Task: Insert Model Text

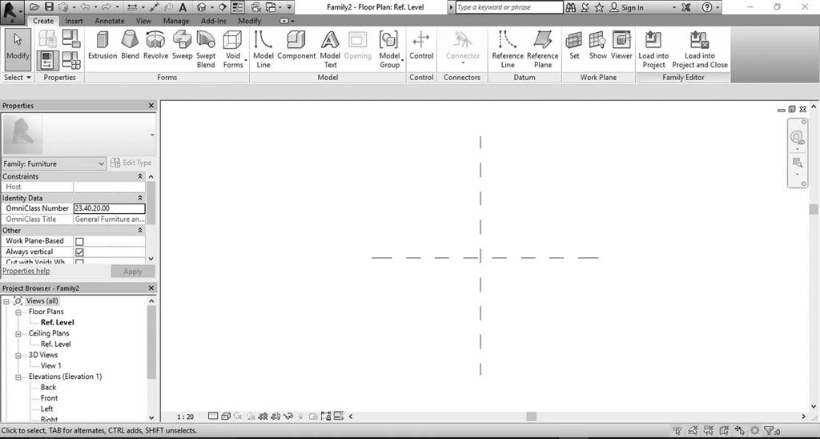Action: pos(330,50)
